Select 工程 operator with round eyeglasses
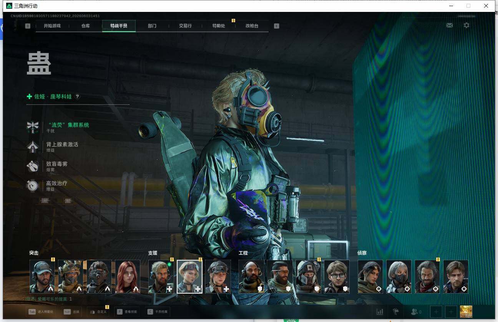 [x=337, y=277]
